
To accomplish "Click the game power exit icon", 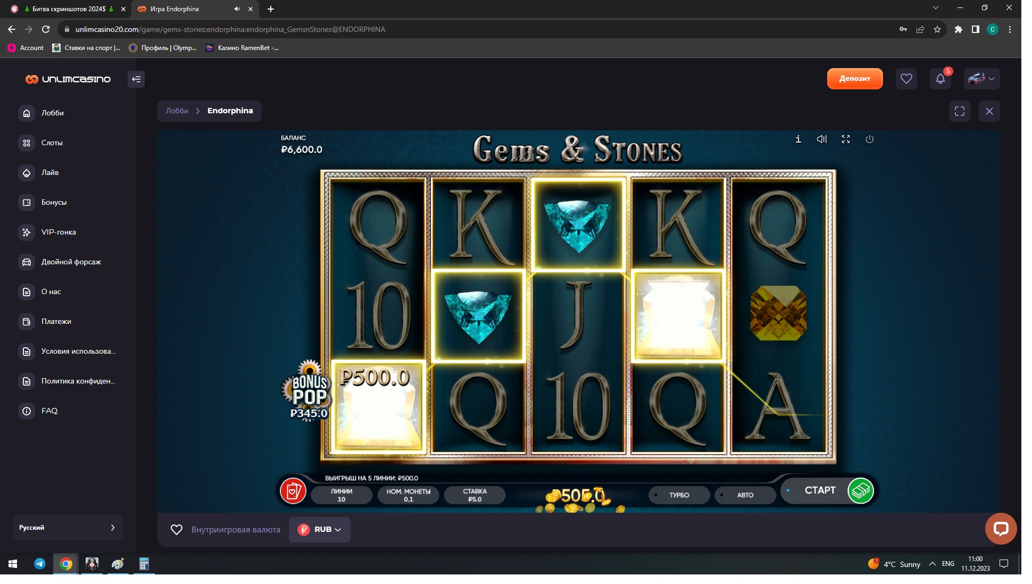I will click(869, 139).
